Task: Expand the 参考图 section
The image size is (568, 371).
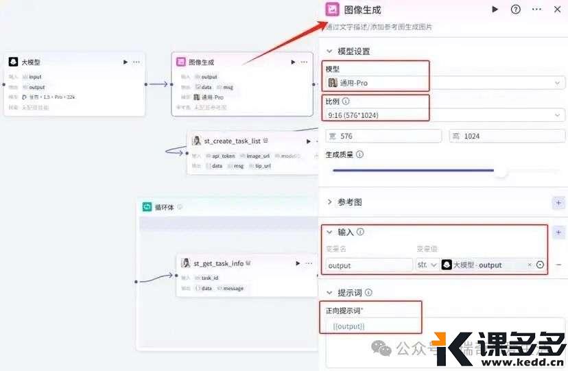Action: 329,202
